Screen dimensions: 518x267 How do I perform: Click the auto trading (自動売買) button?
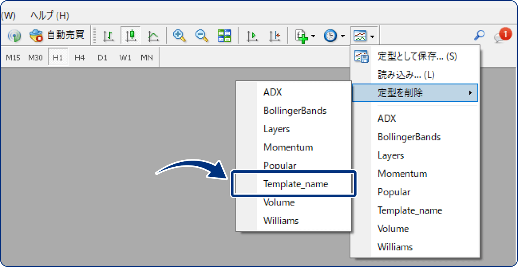pos(57,36)
